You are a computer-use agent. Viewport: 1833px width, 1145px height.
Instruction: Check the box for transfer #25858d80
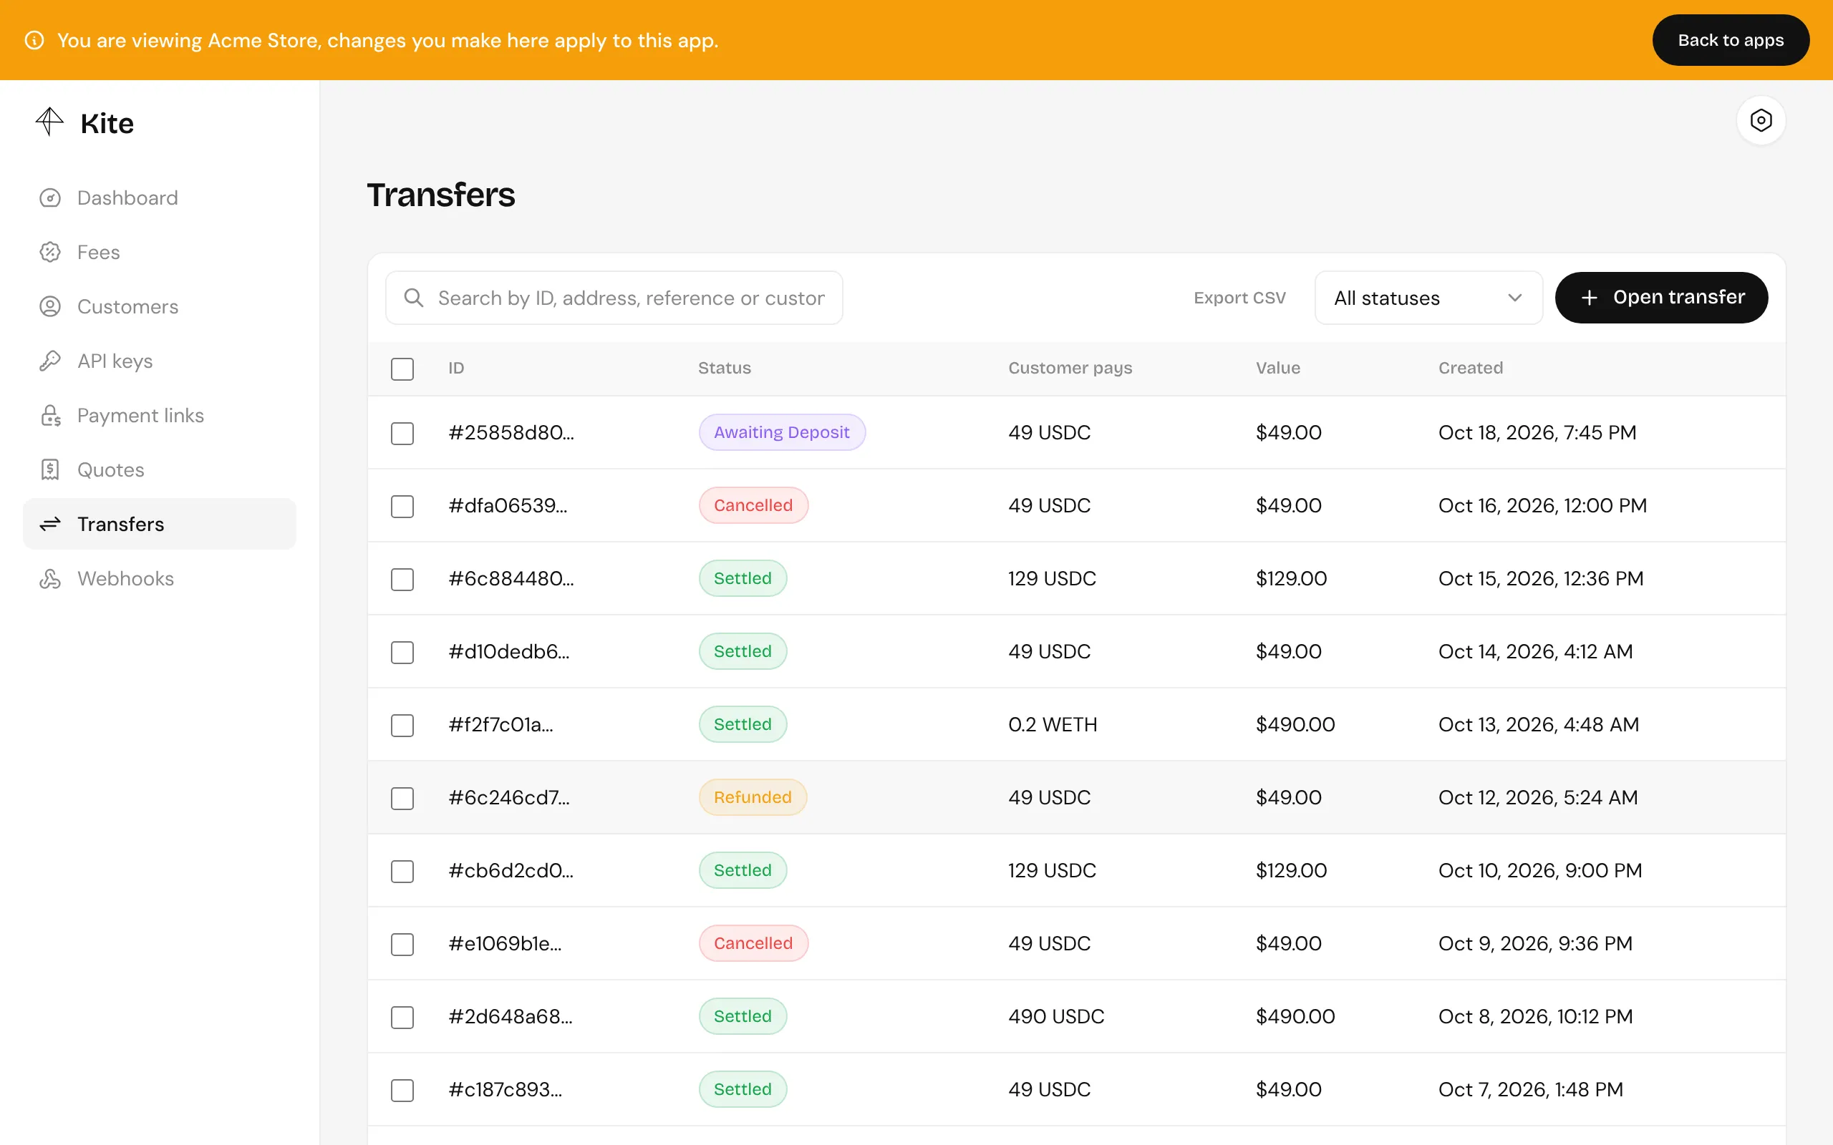(x=402, y=433)
